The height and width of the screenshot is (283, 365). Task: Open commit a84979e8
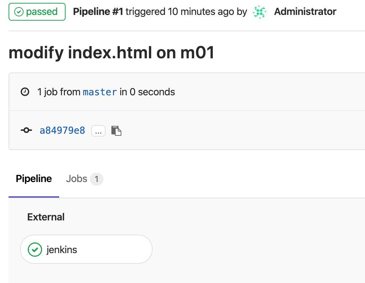coord(62,130)
